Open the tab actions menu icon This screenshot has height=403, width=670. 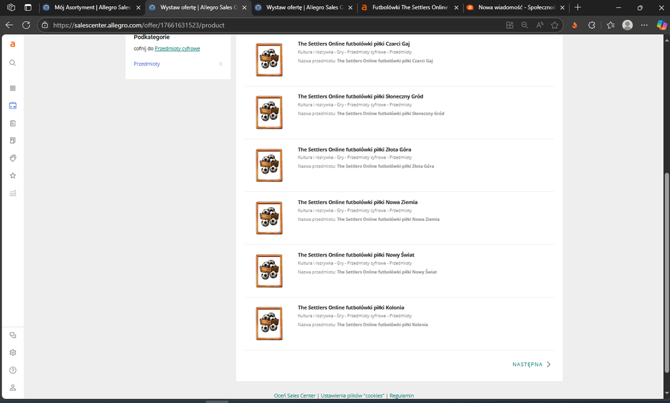click(28, 7)
